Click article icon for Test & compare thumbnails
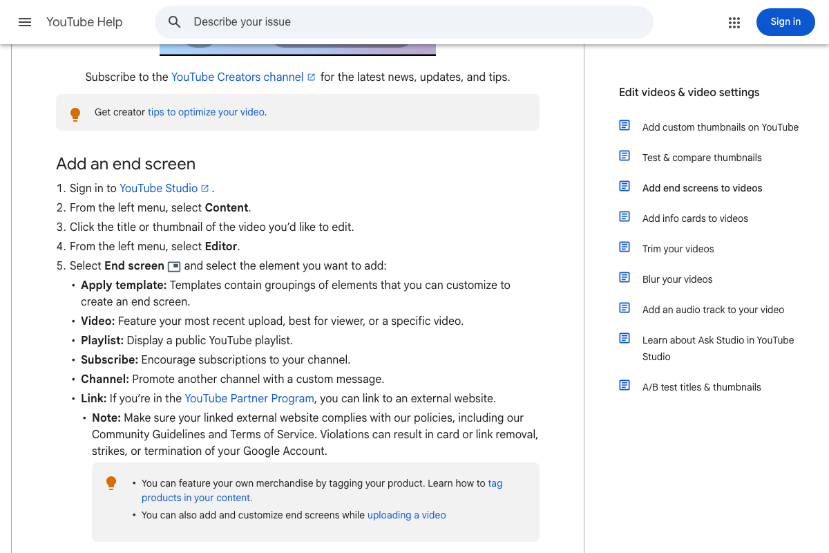829x553 pixels. click(625, 156)
